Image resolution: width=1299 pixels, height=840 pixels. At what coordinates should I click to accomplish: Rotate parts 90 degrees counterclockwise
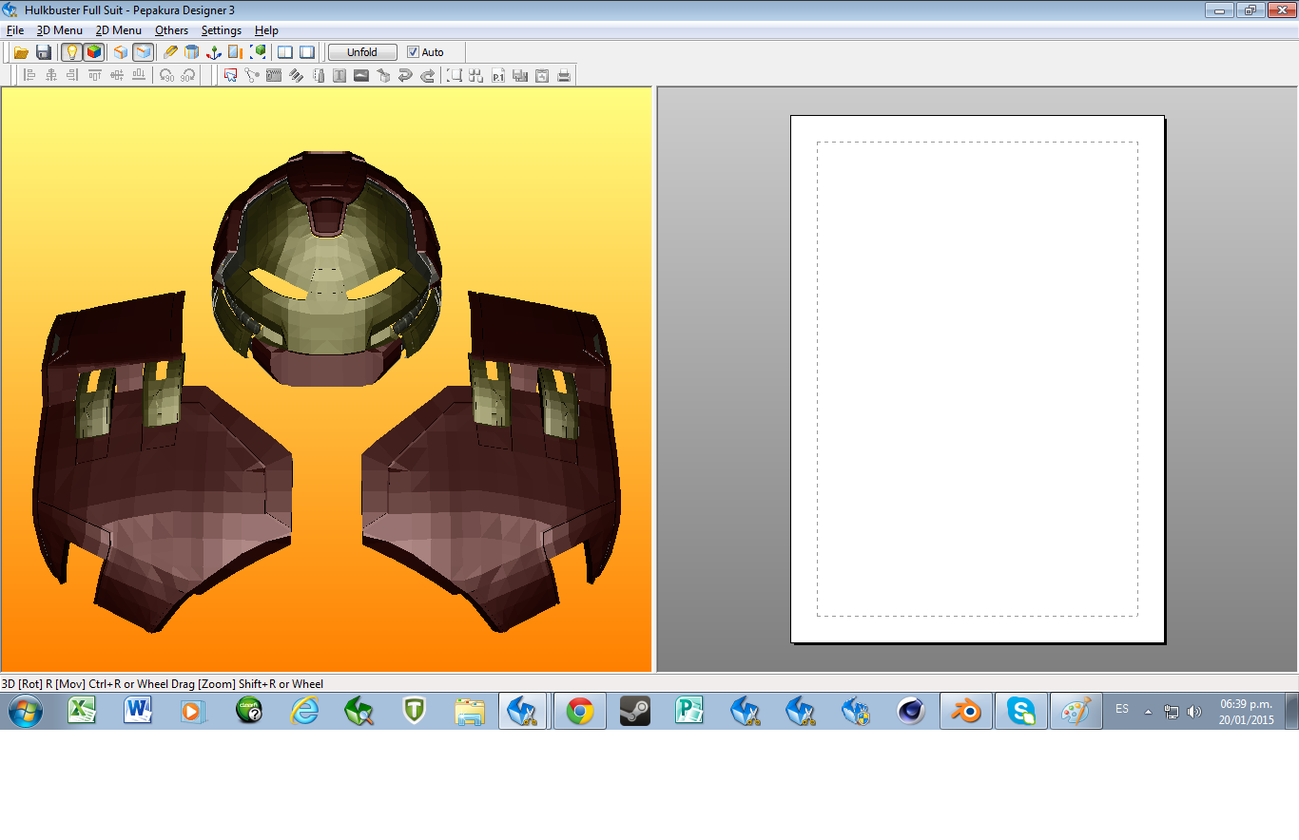(x=166, y=75)
